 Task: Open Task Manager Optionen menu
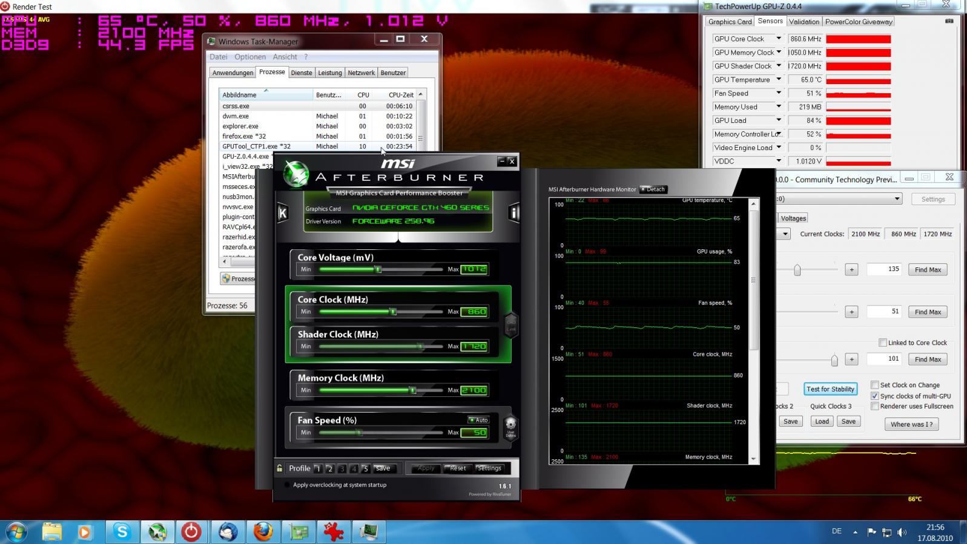click(x=250, y=57)
